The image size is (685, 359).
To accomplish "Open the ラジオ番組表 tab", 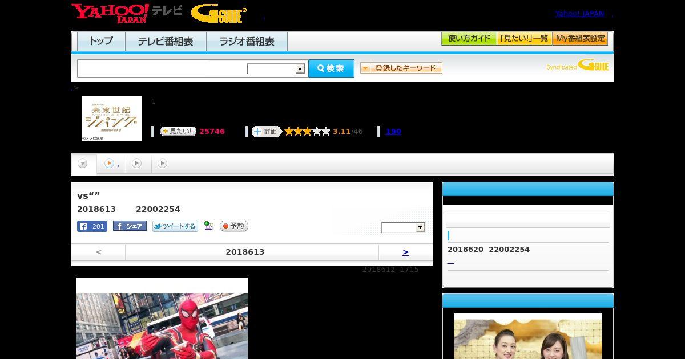I will [247, 41].
